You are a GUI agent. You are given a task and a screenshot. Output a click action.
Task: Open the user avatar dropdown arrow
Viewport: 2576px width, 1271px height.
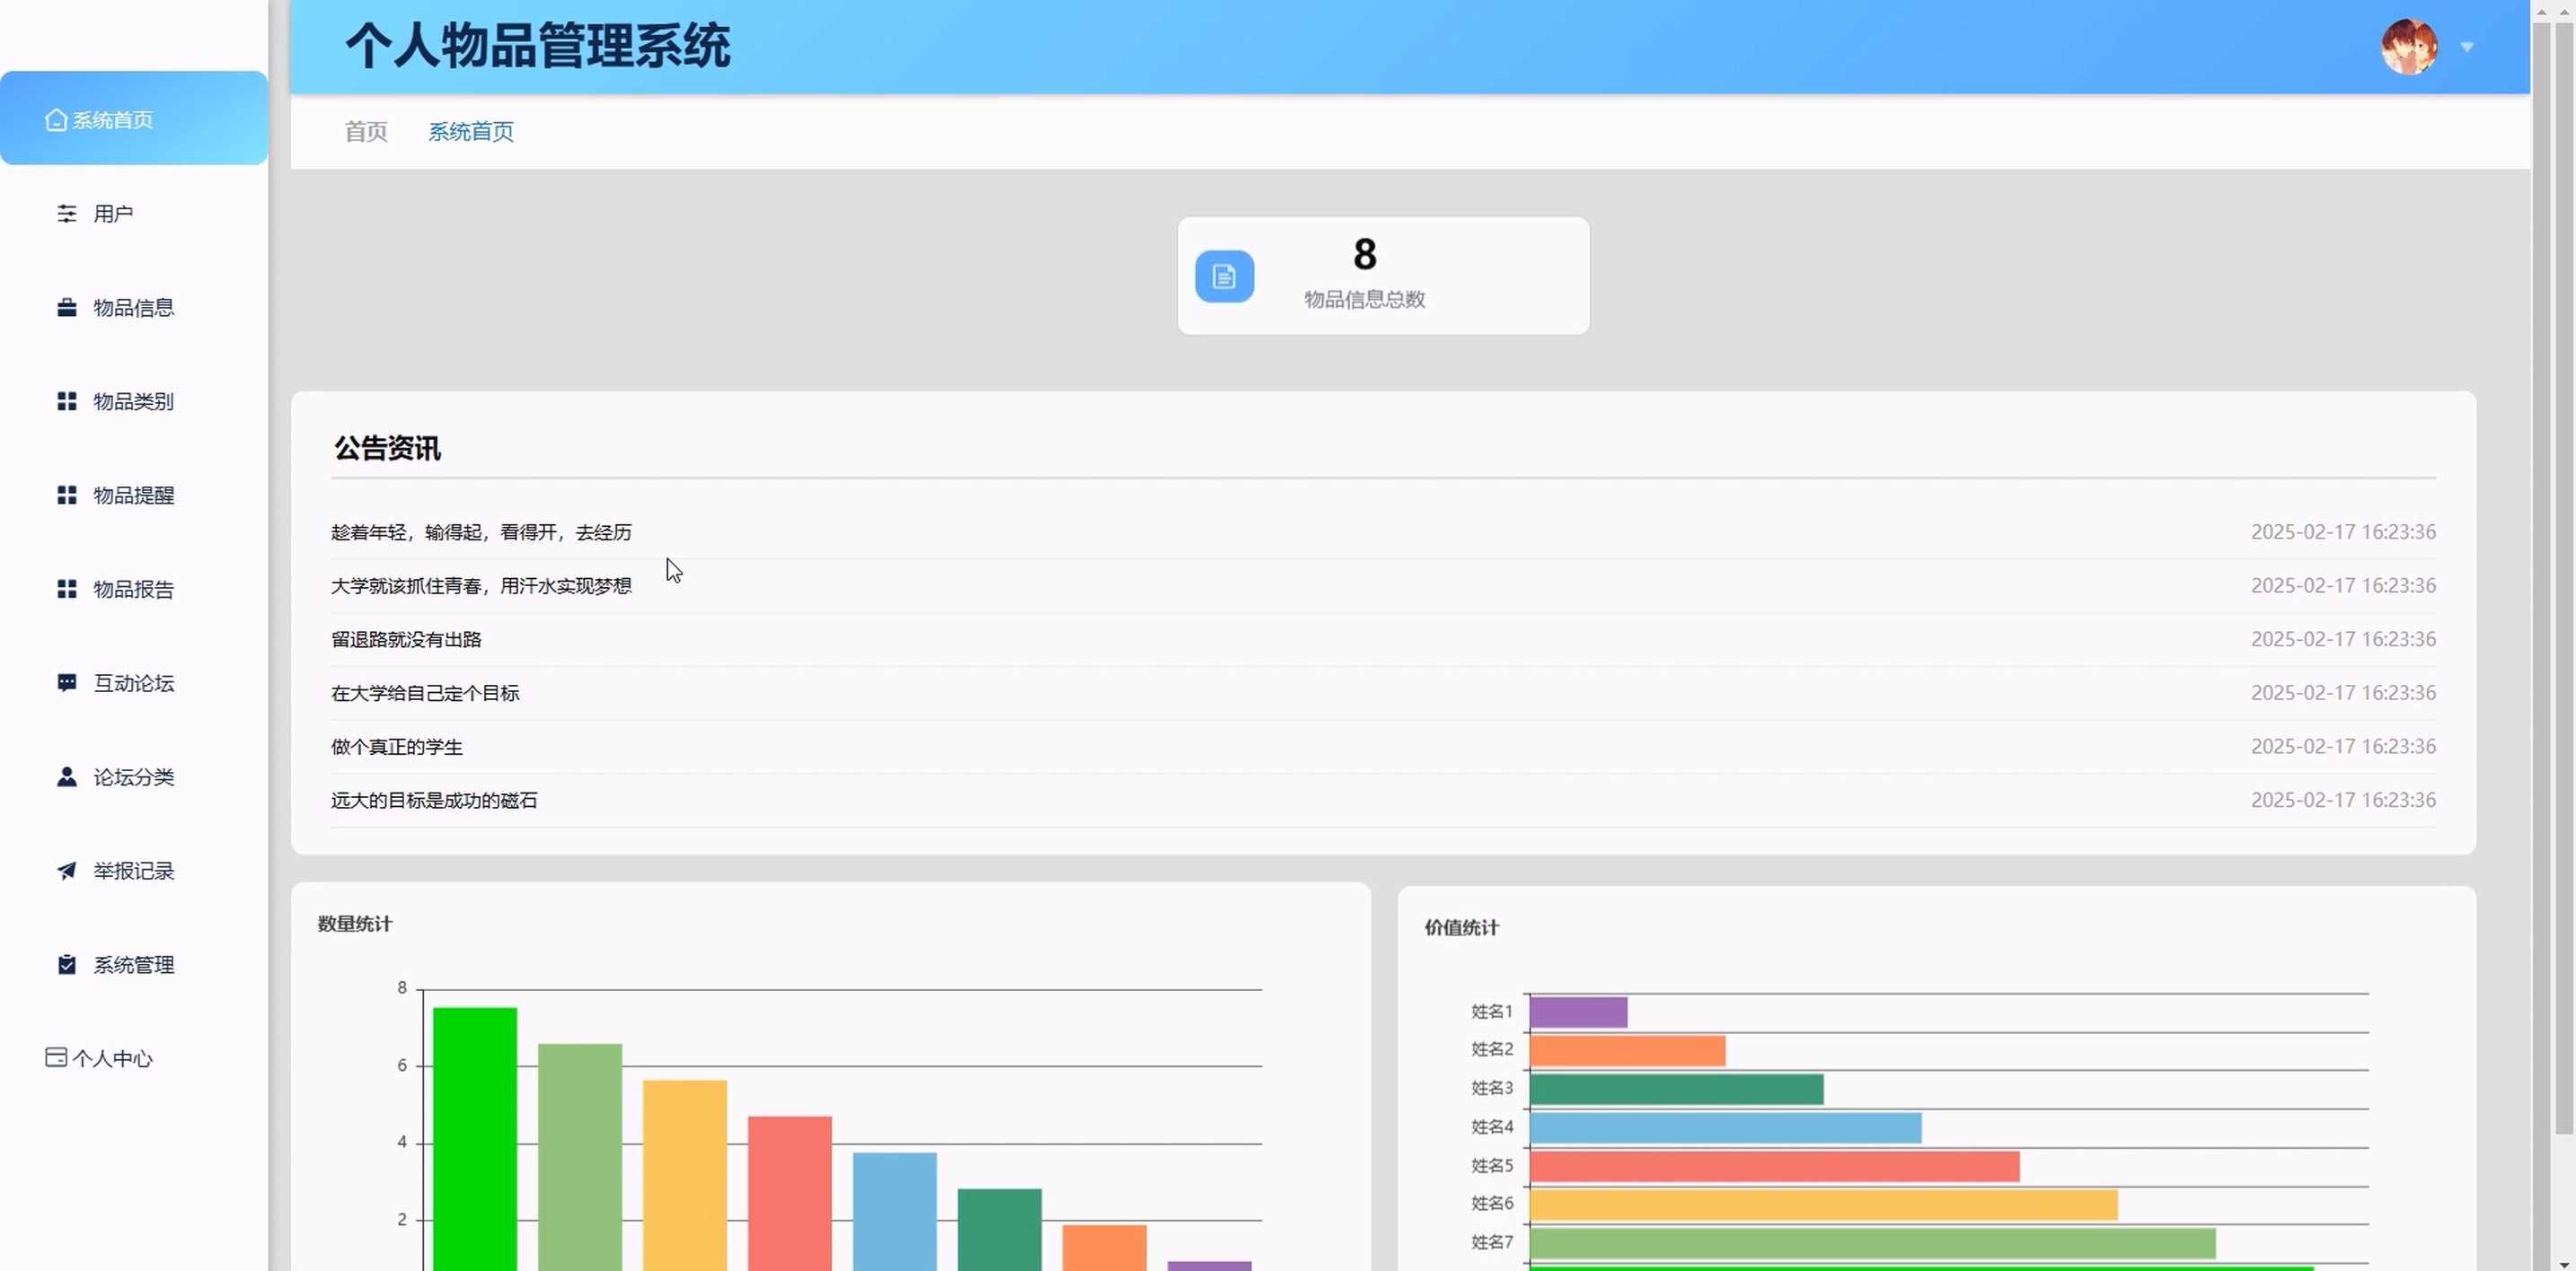point(2467,47)
